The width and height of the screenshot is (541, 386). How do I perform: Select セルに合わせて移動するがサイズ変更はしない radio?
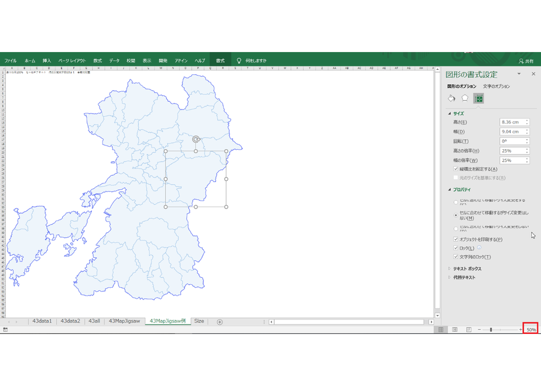tap(456, 215)
